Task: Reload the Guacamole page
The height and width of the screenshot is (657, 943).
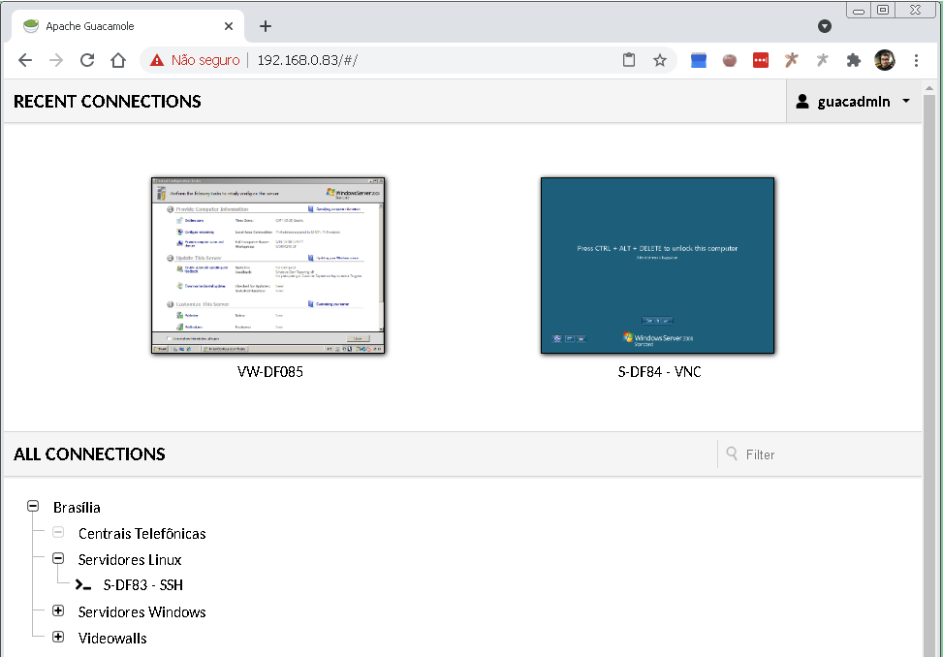Action: 87,60
